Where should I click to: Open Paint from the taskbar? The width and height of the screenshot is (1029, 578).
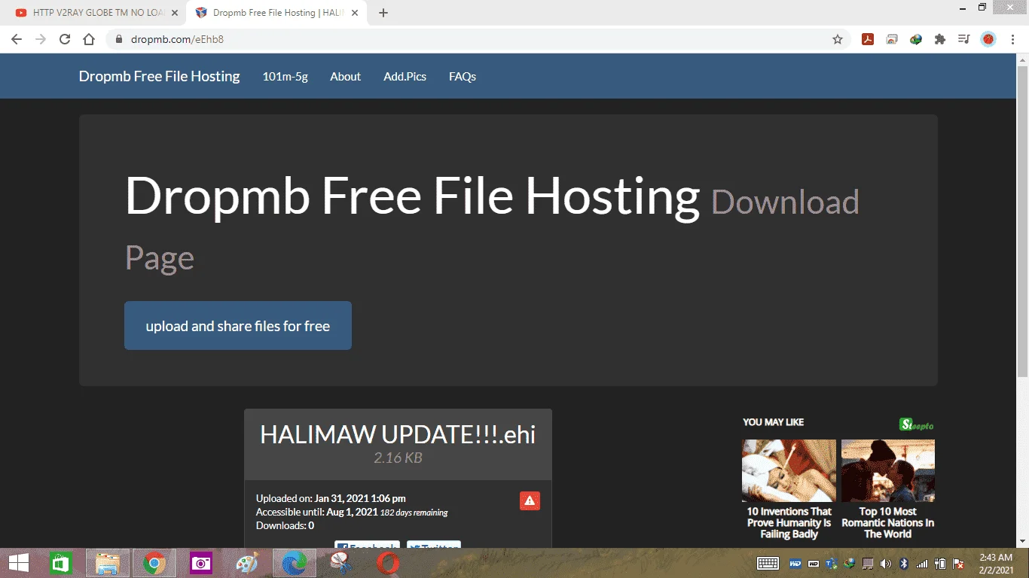pyautogui.click(x=248, y=563)
